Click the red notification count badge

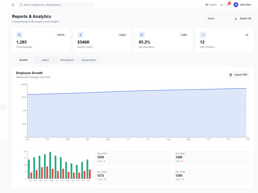click(229, 3)
